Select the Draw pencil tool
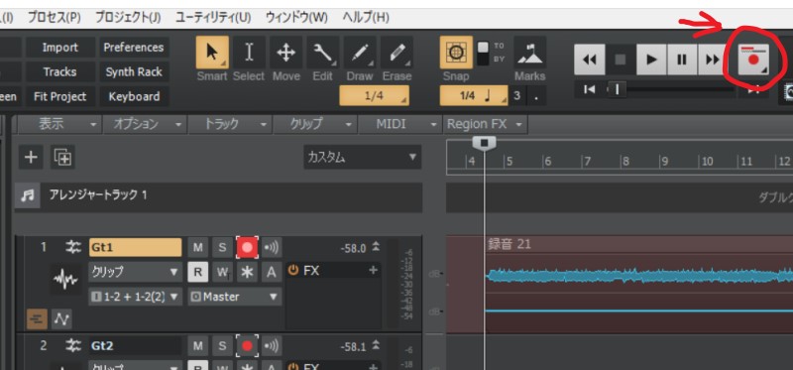793x370 pixels. pos(360,53)
